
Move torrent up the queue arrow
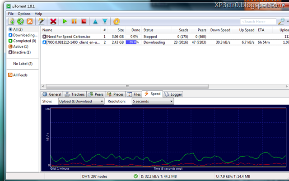[95, 22]
